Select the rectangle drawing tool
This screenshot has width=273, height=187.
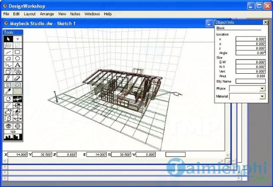pyautogui.click(x=17, y=52)
